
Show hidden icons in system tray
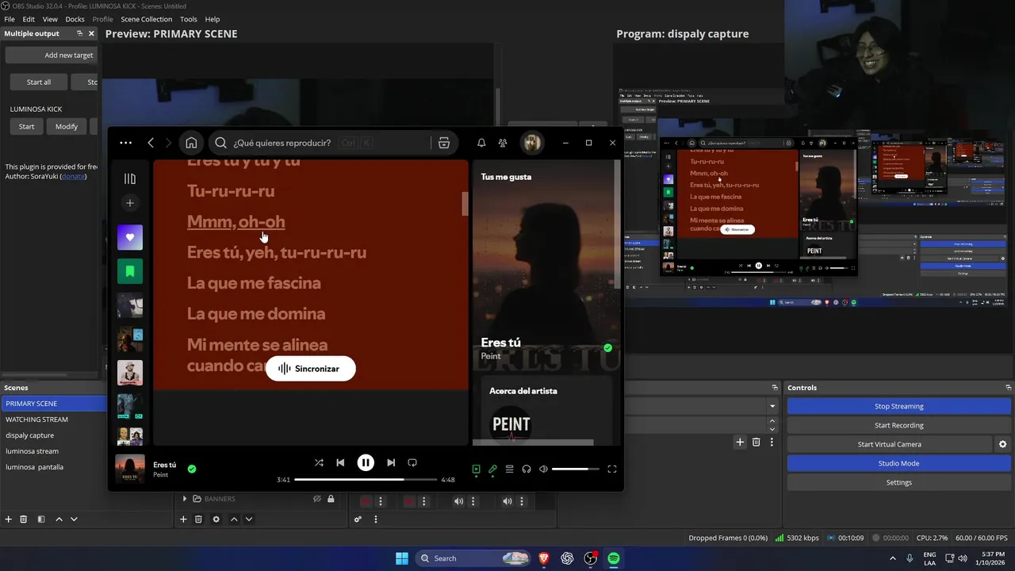click(x=892, y=558)
